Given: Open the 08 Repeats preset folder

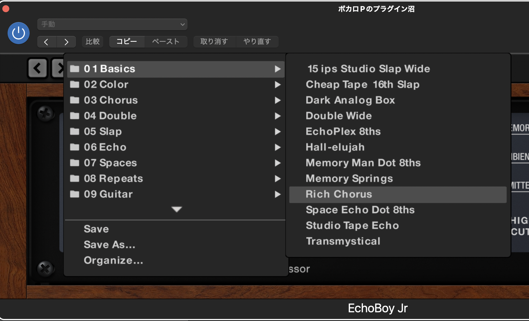Looking at the screenshot, I should tap(176, 179).
